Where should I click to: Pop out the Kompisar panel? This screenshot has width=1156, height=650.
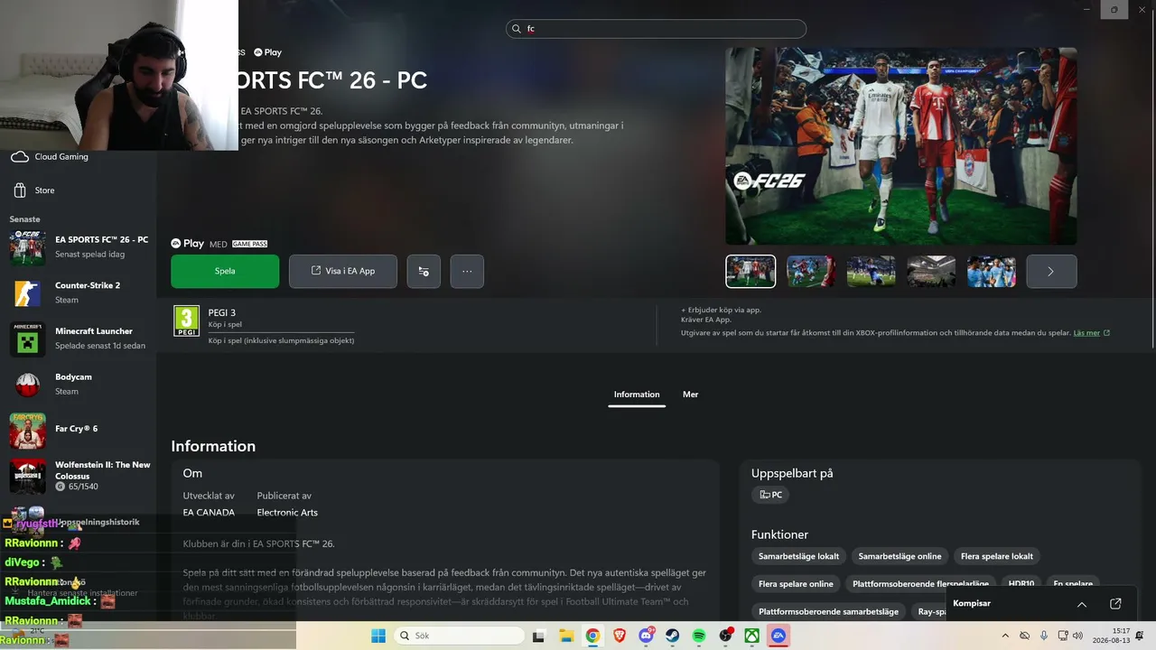(1115, 604)
